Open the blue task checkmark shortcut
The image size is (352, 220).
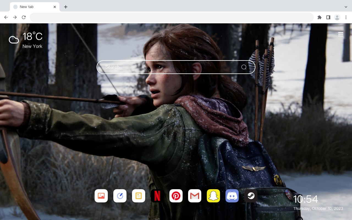[120, 196]
